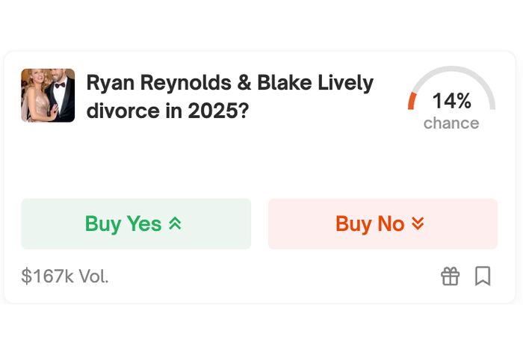Image resolution: width=523 pixels, height=349 pixels.
Task: Click the gift icon on the market card
Action: pos(451,277)
